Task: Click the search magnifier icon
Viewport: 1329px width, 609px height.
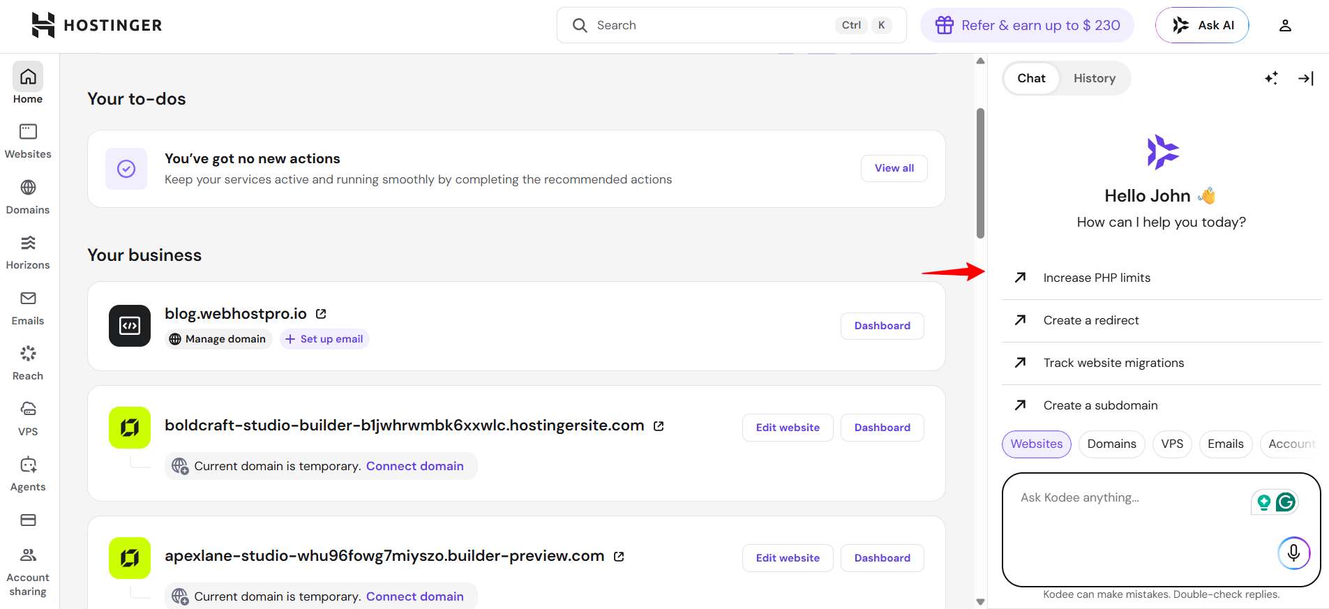Action: click(580, 25)
